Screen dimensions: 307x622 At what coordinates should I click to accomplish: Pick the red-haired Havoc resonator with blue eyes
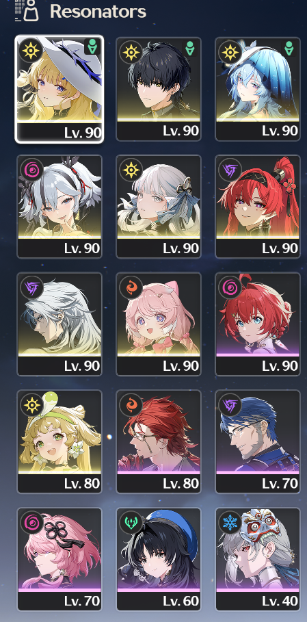[258, 324]
